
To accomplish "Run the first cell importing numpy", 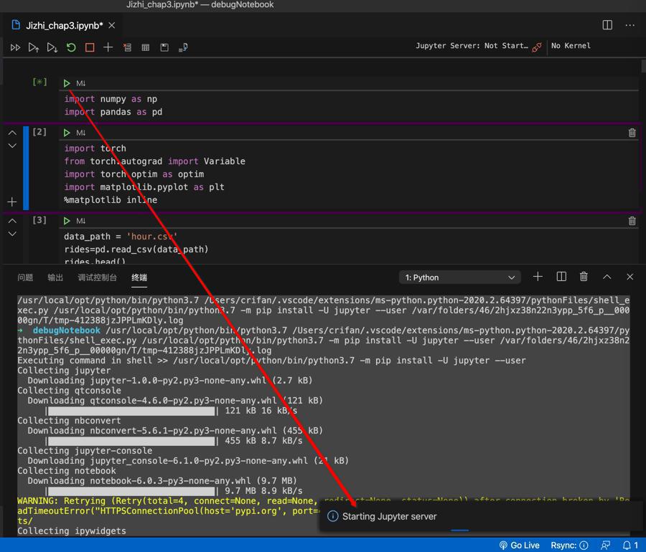I will [67, 83].
